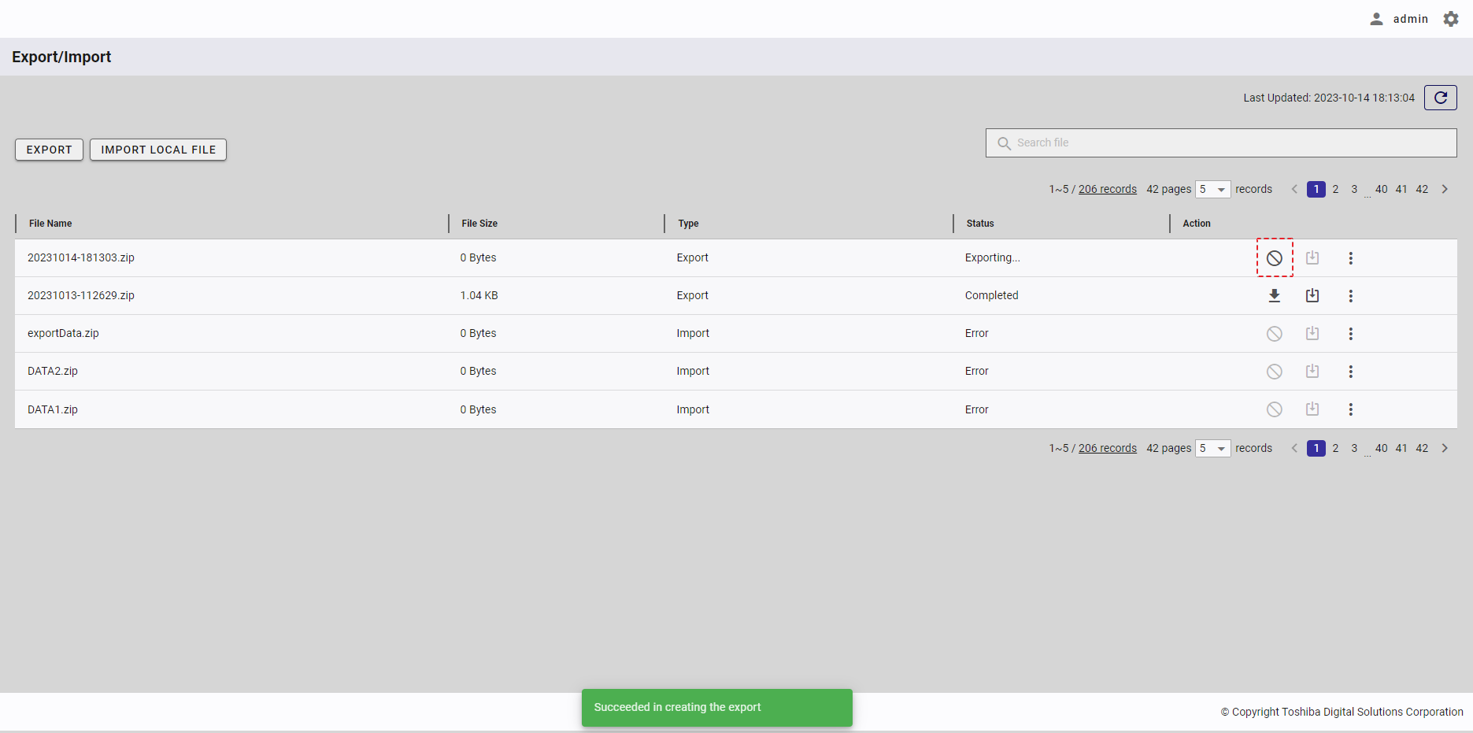Jump to page 42 in bottom pagination

pos(1422,449)
